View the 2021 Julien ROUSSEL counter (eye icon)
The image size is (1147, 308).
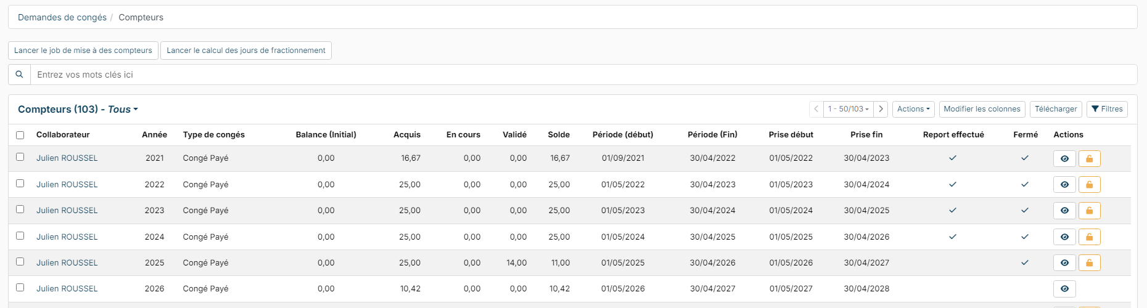[1064, 158]
